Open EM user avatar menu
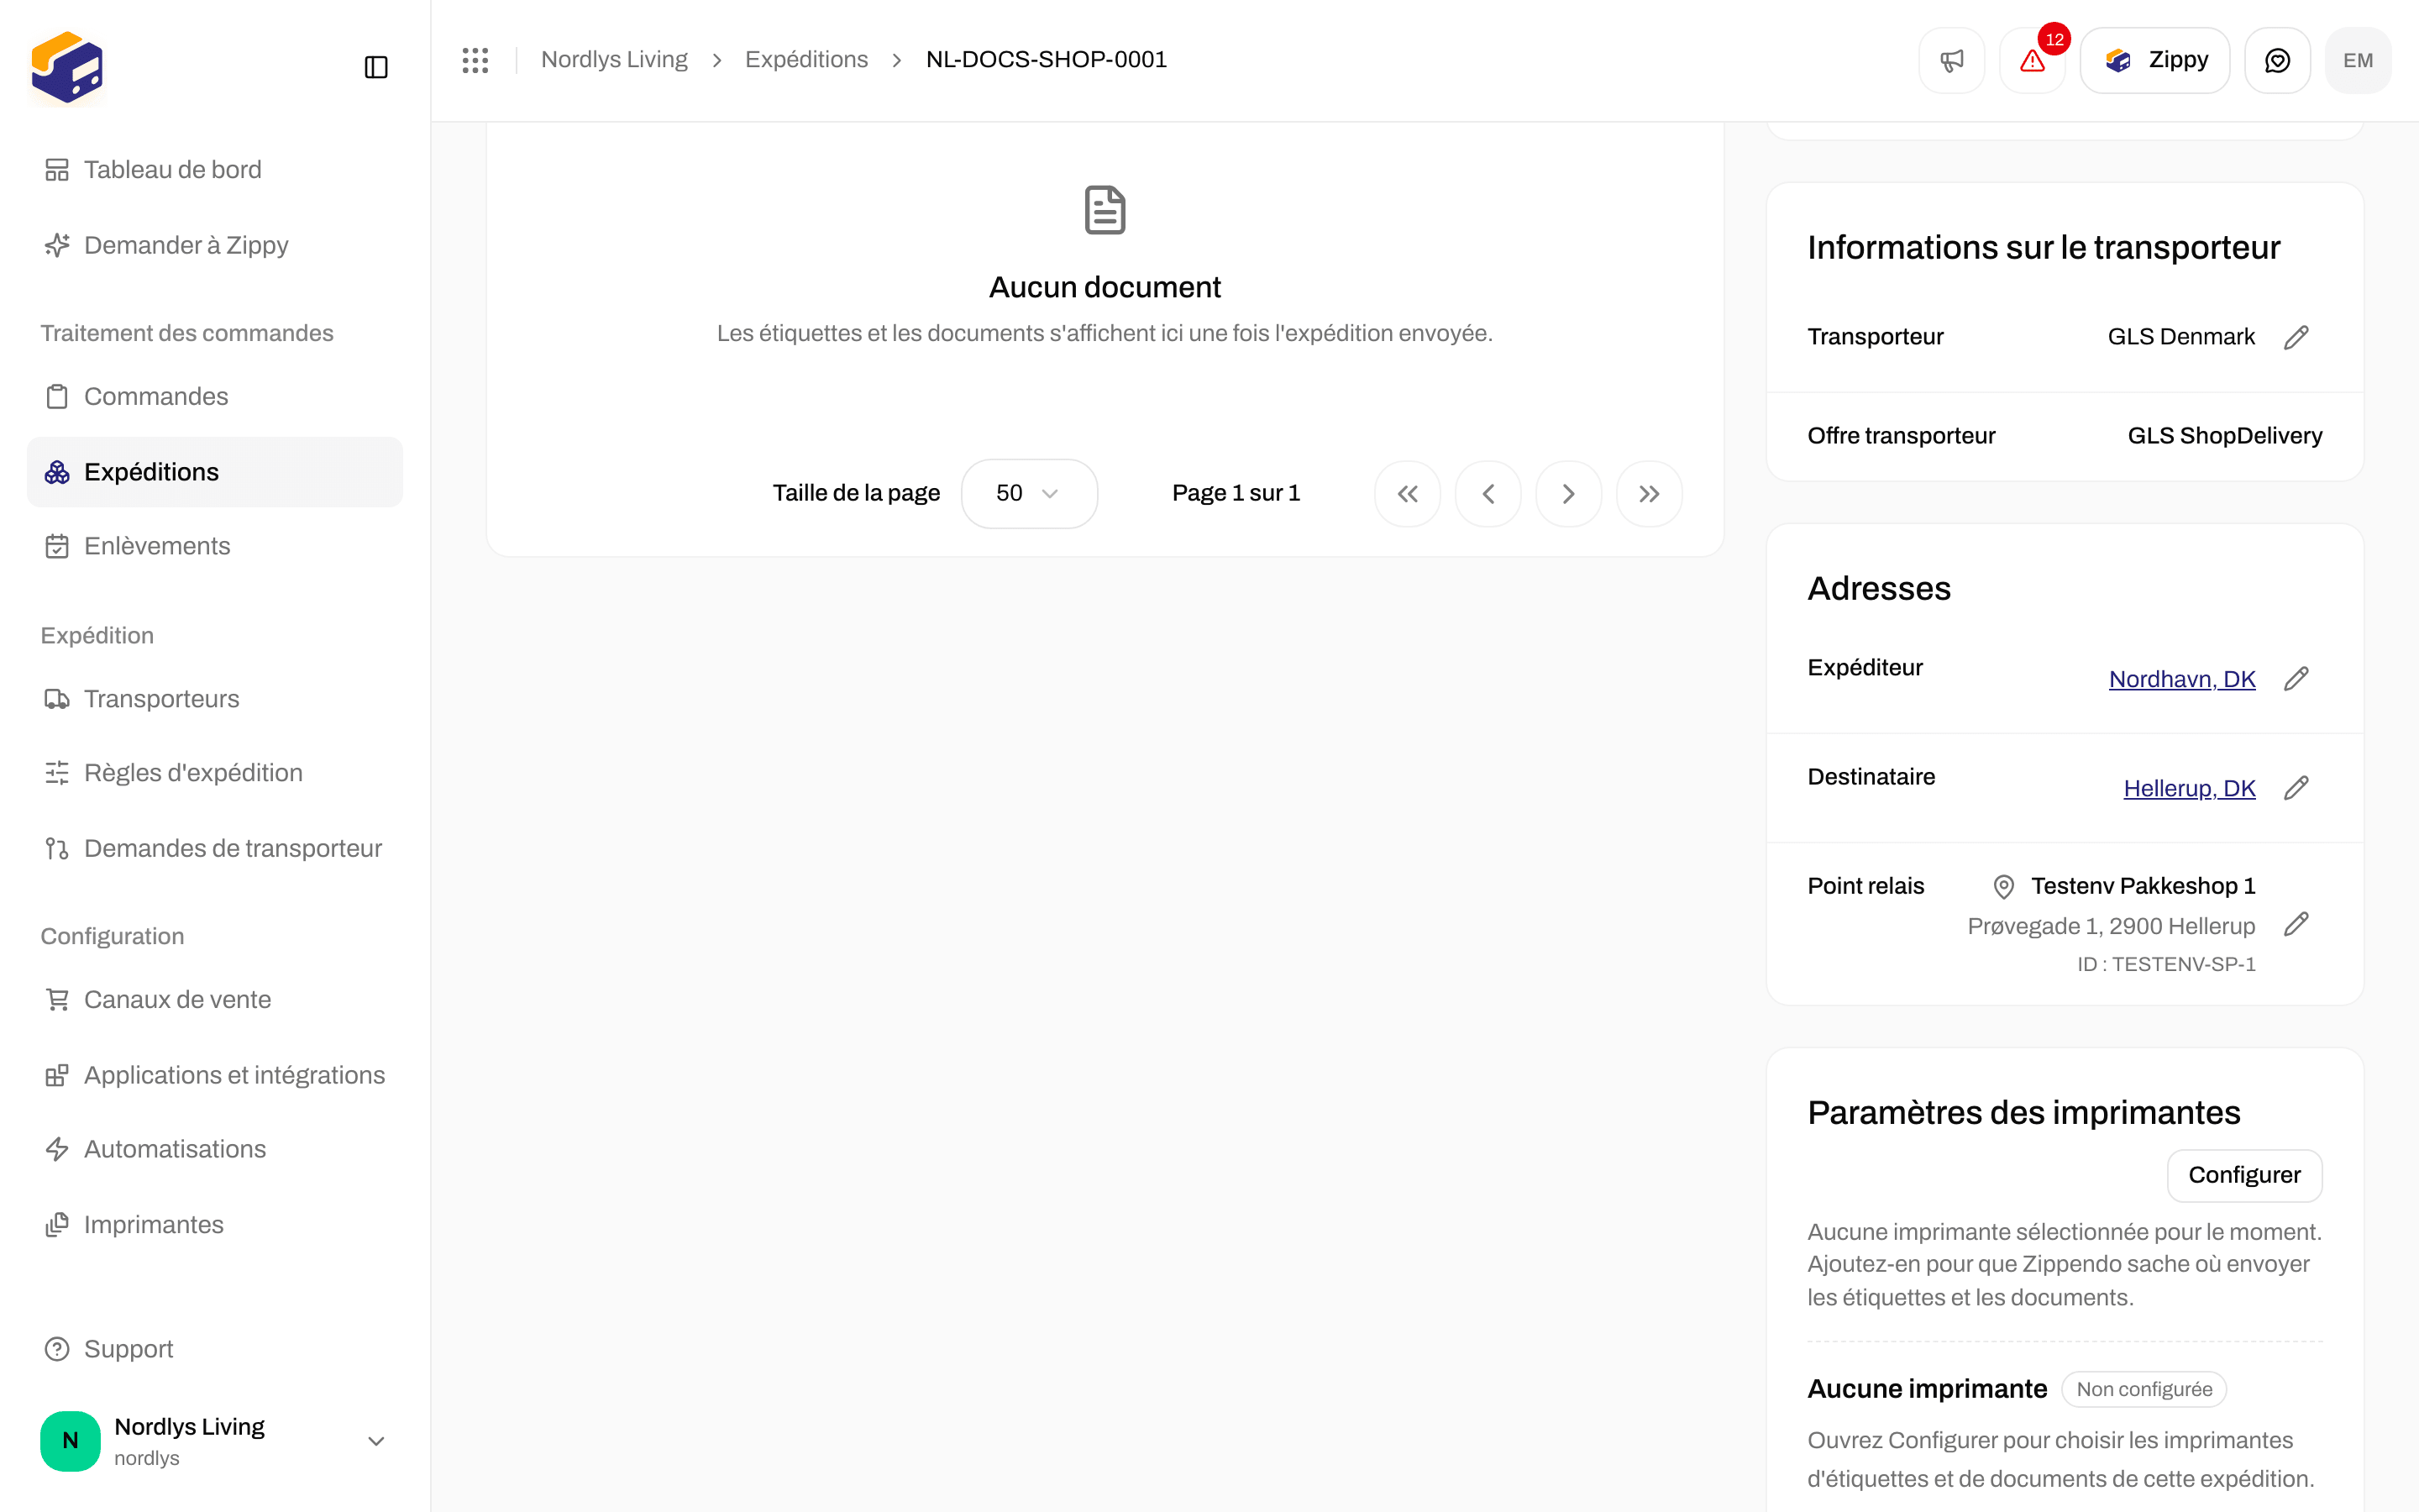Viewport: 2419px width, 1512px height. tap(2358, 60)
